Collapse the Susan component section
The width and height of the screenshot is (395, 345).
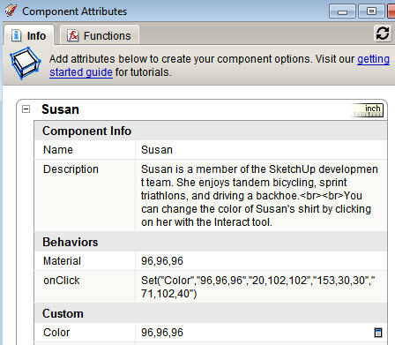pos(26,109)
